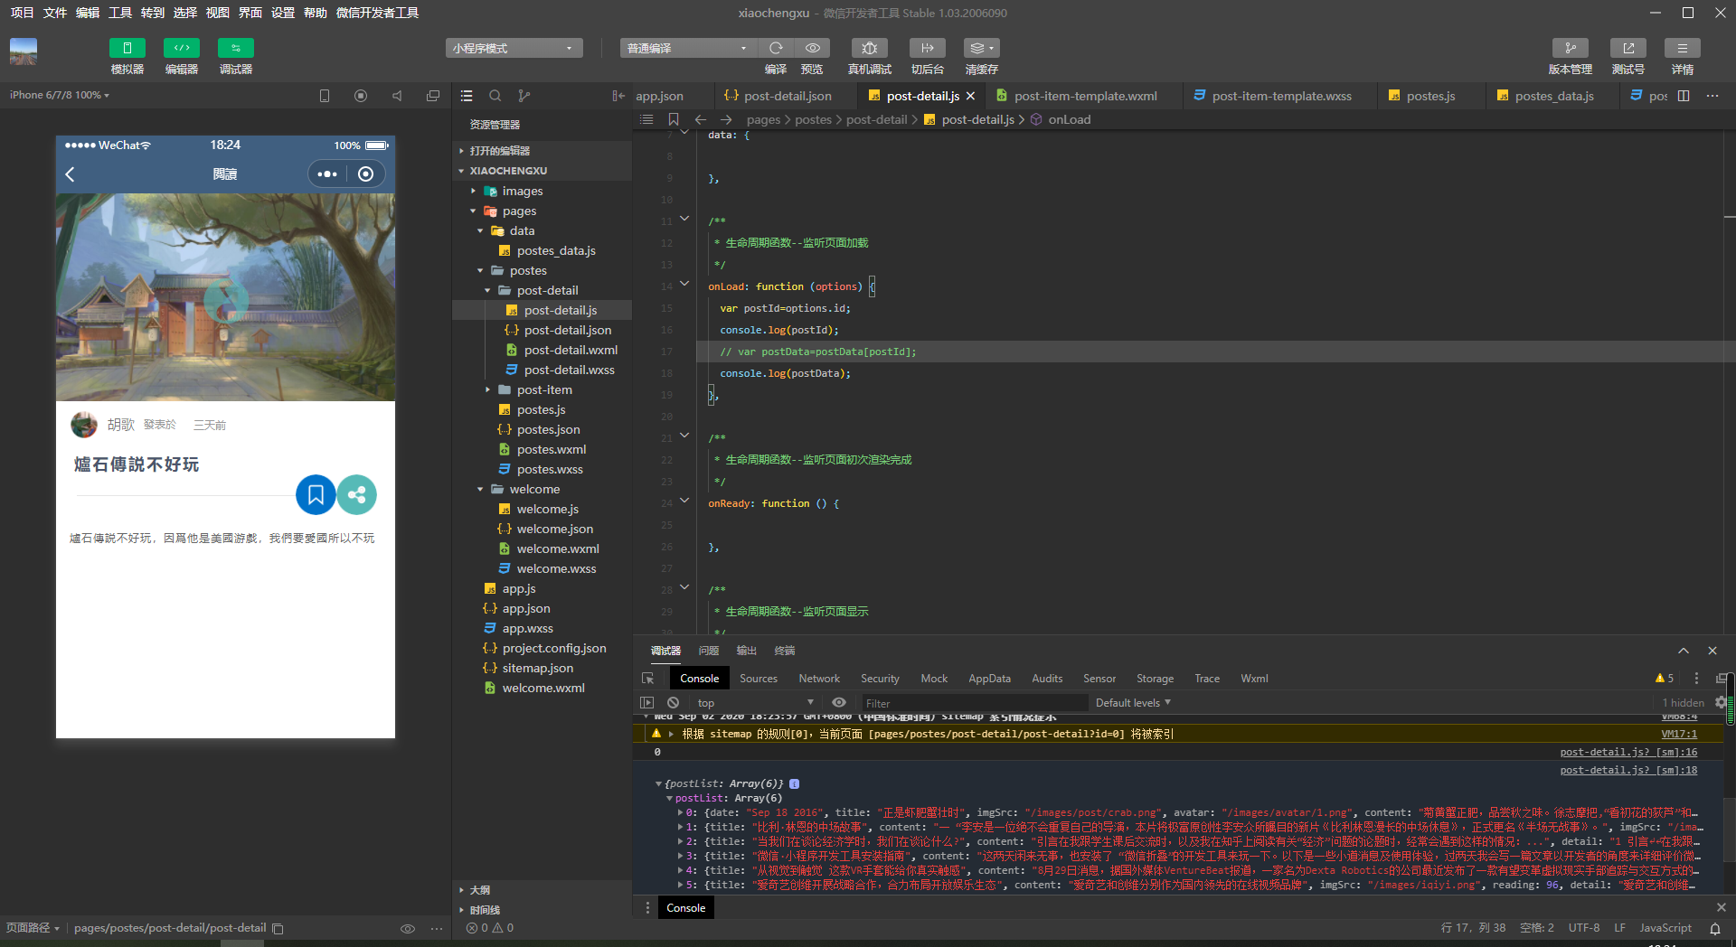The image size is (1736, 947).
Task: Open the compile mode dropdown
Action: (688, 48)
